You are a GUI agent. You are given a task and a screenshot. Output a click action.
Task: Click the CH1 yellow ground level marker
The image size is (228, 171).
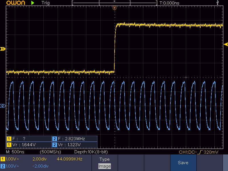[x=3, y=49]
